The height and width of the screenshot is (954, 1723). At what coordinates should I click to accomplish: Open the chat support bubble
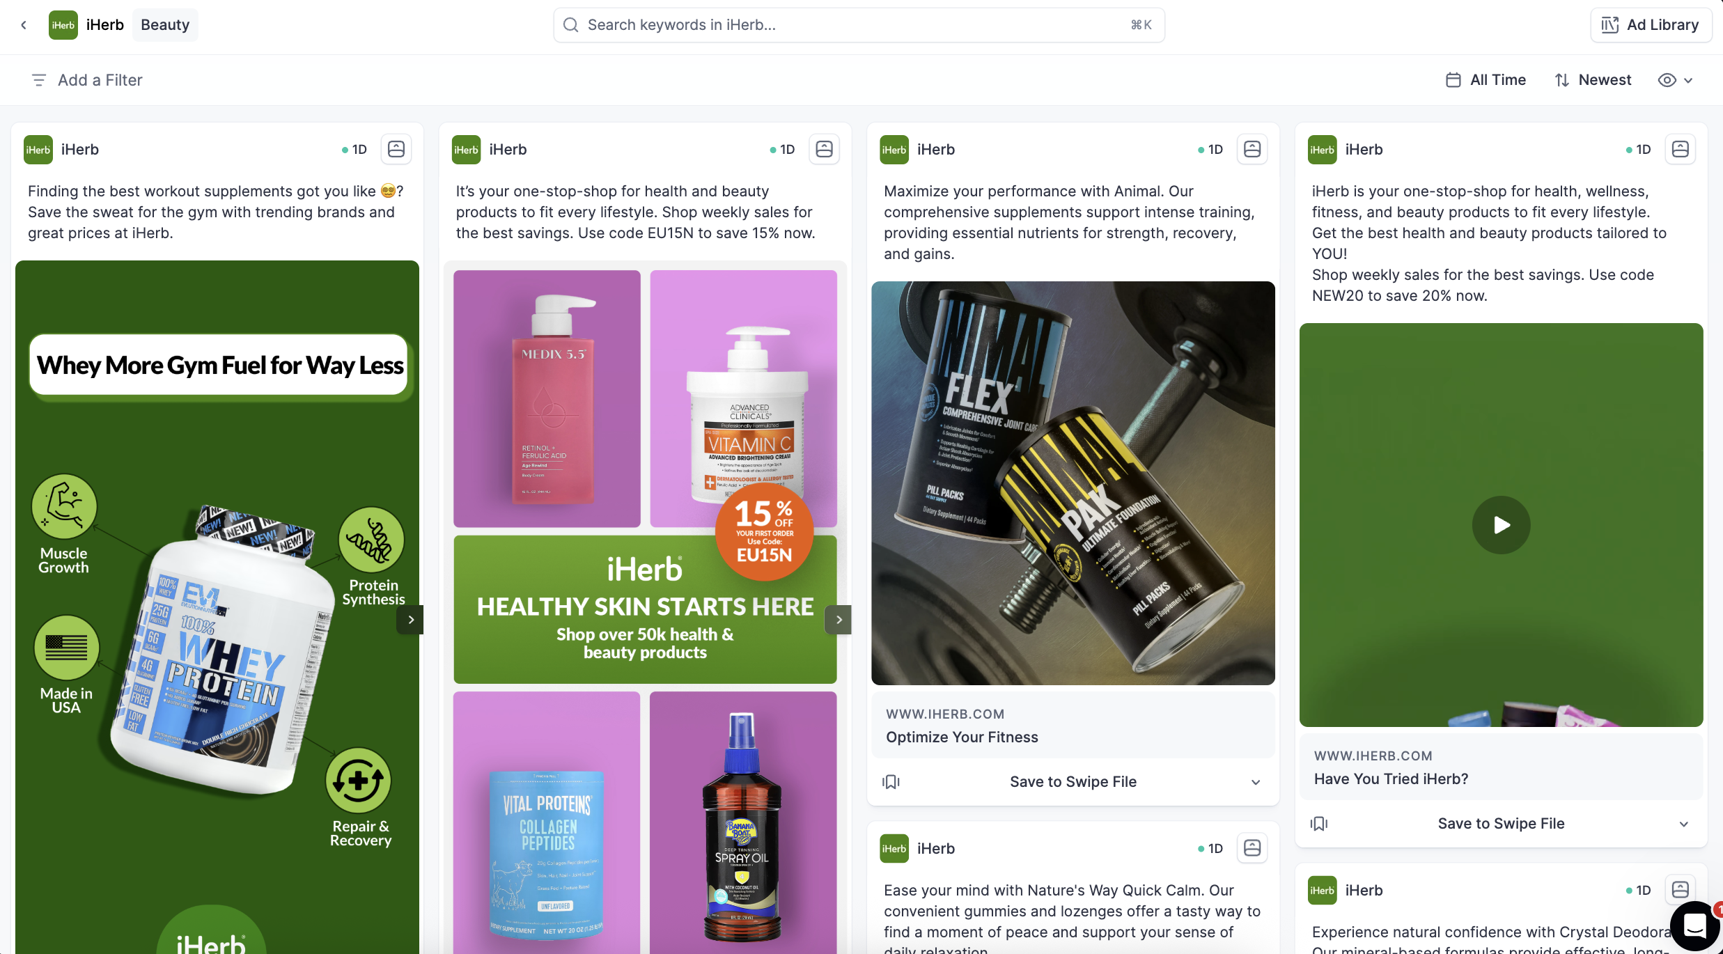[x=1695, y=926]
